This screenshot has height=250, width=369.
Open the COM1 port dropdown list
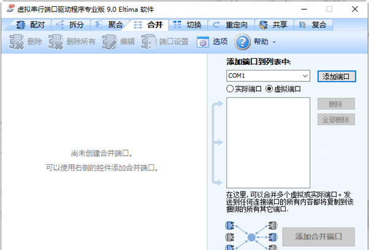tap(268, 76)
